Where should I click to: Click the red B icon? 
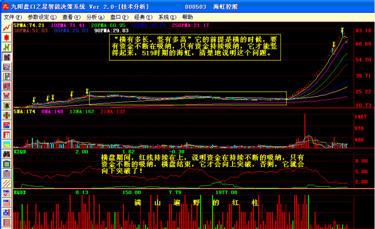pyautogui.click(x=6, y=135)
